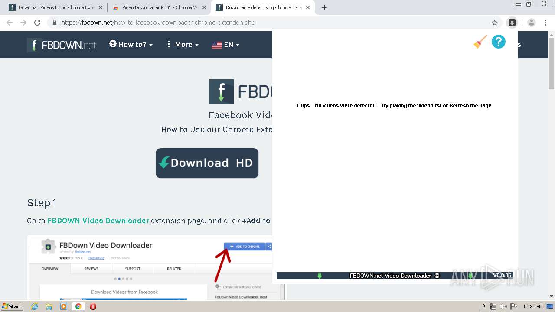
Task: Click the volume speaker tray icon
Action: point(503,306)
